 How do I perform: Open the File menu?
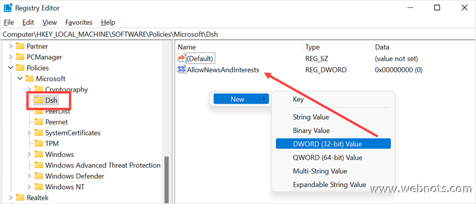tap(9, 23)
